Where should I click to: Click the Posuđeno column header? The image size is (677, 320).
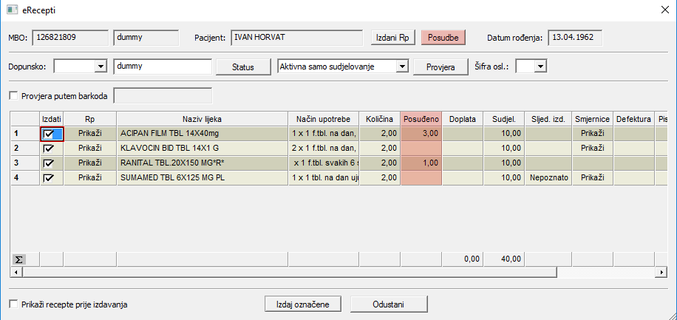tap(421, 119)
